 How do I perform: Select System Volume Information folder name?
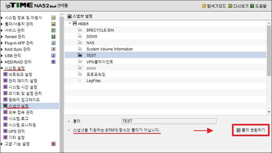[x=110, y=49]
